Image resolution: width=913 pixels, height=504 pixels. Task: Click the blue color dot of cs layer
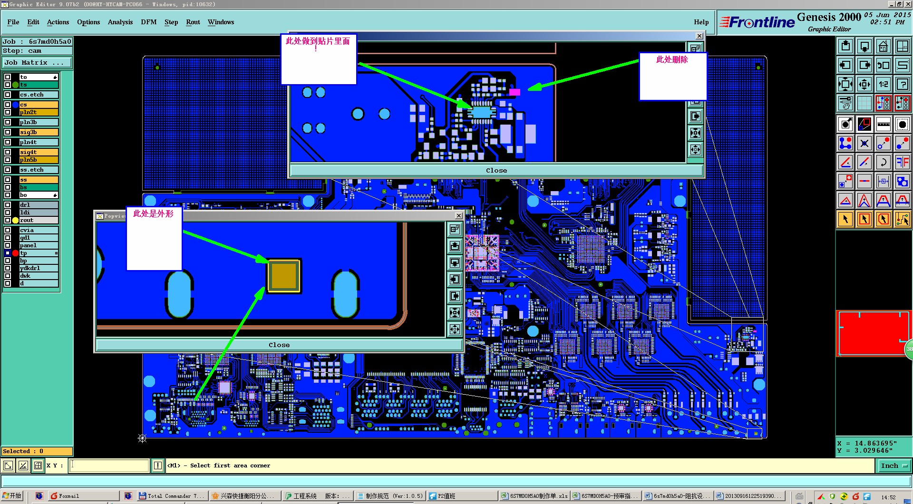click(15, 105)
